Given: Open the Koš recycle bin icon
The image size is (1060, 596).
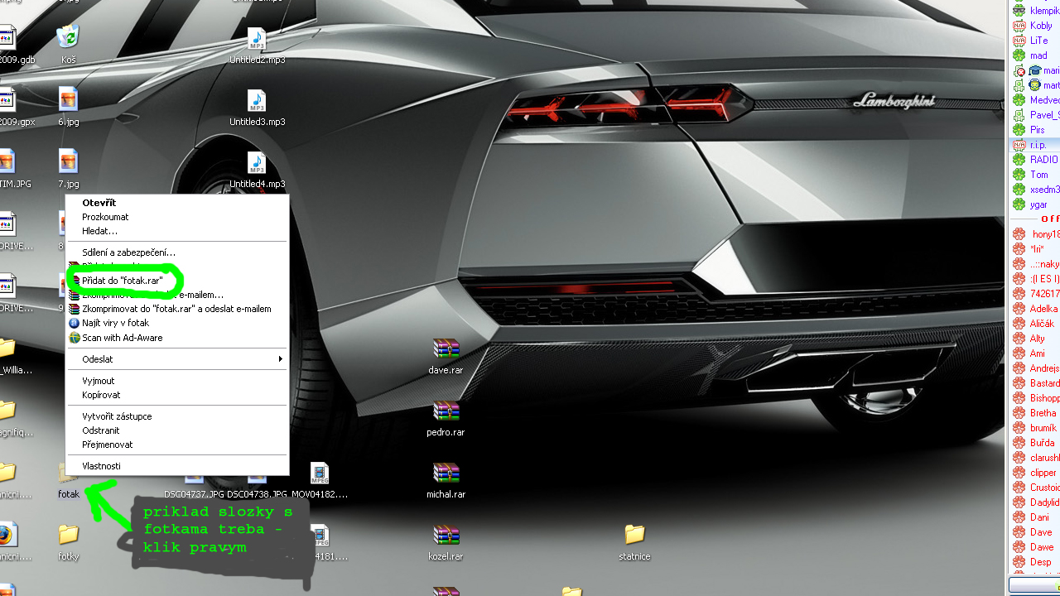Looking at the screenshot, I should 68,38.
